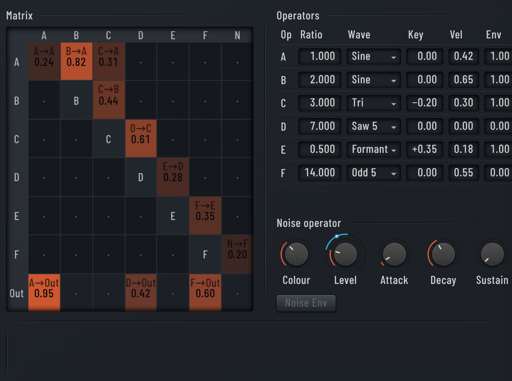Viewport: 512px width, 381px height.
Task: Click the diagonal D cell in matrix
Action: tap(141, 177)
